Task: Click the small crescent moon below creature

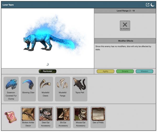Action: pos(47,64)
